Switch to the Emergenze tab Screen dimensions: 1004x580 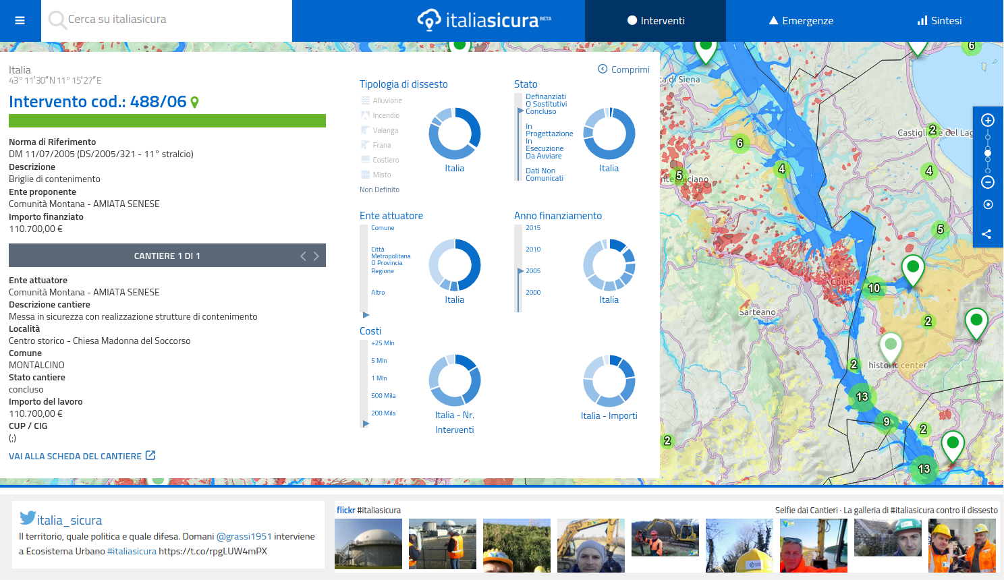click(801, 21)
